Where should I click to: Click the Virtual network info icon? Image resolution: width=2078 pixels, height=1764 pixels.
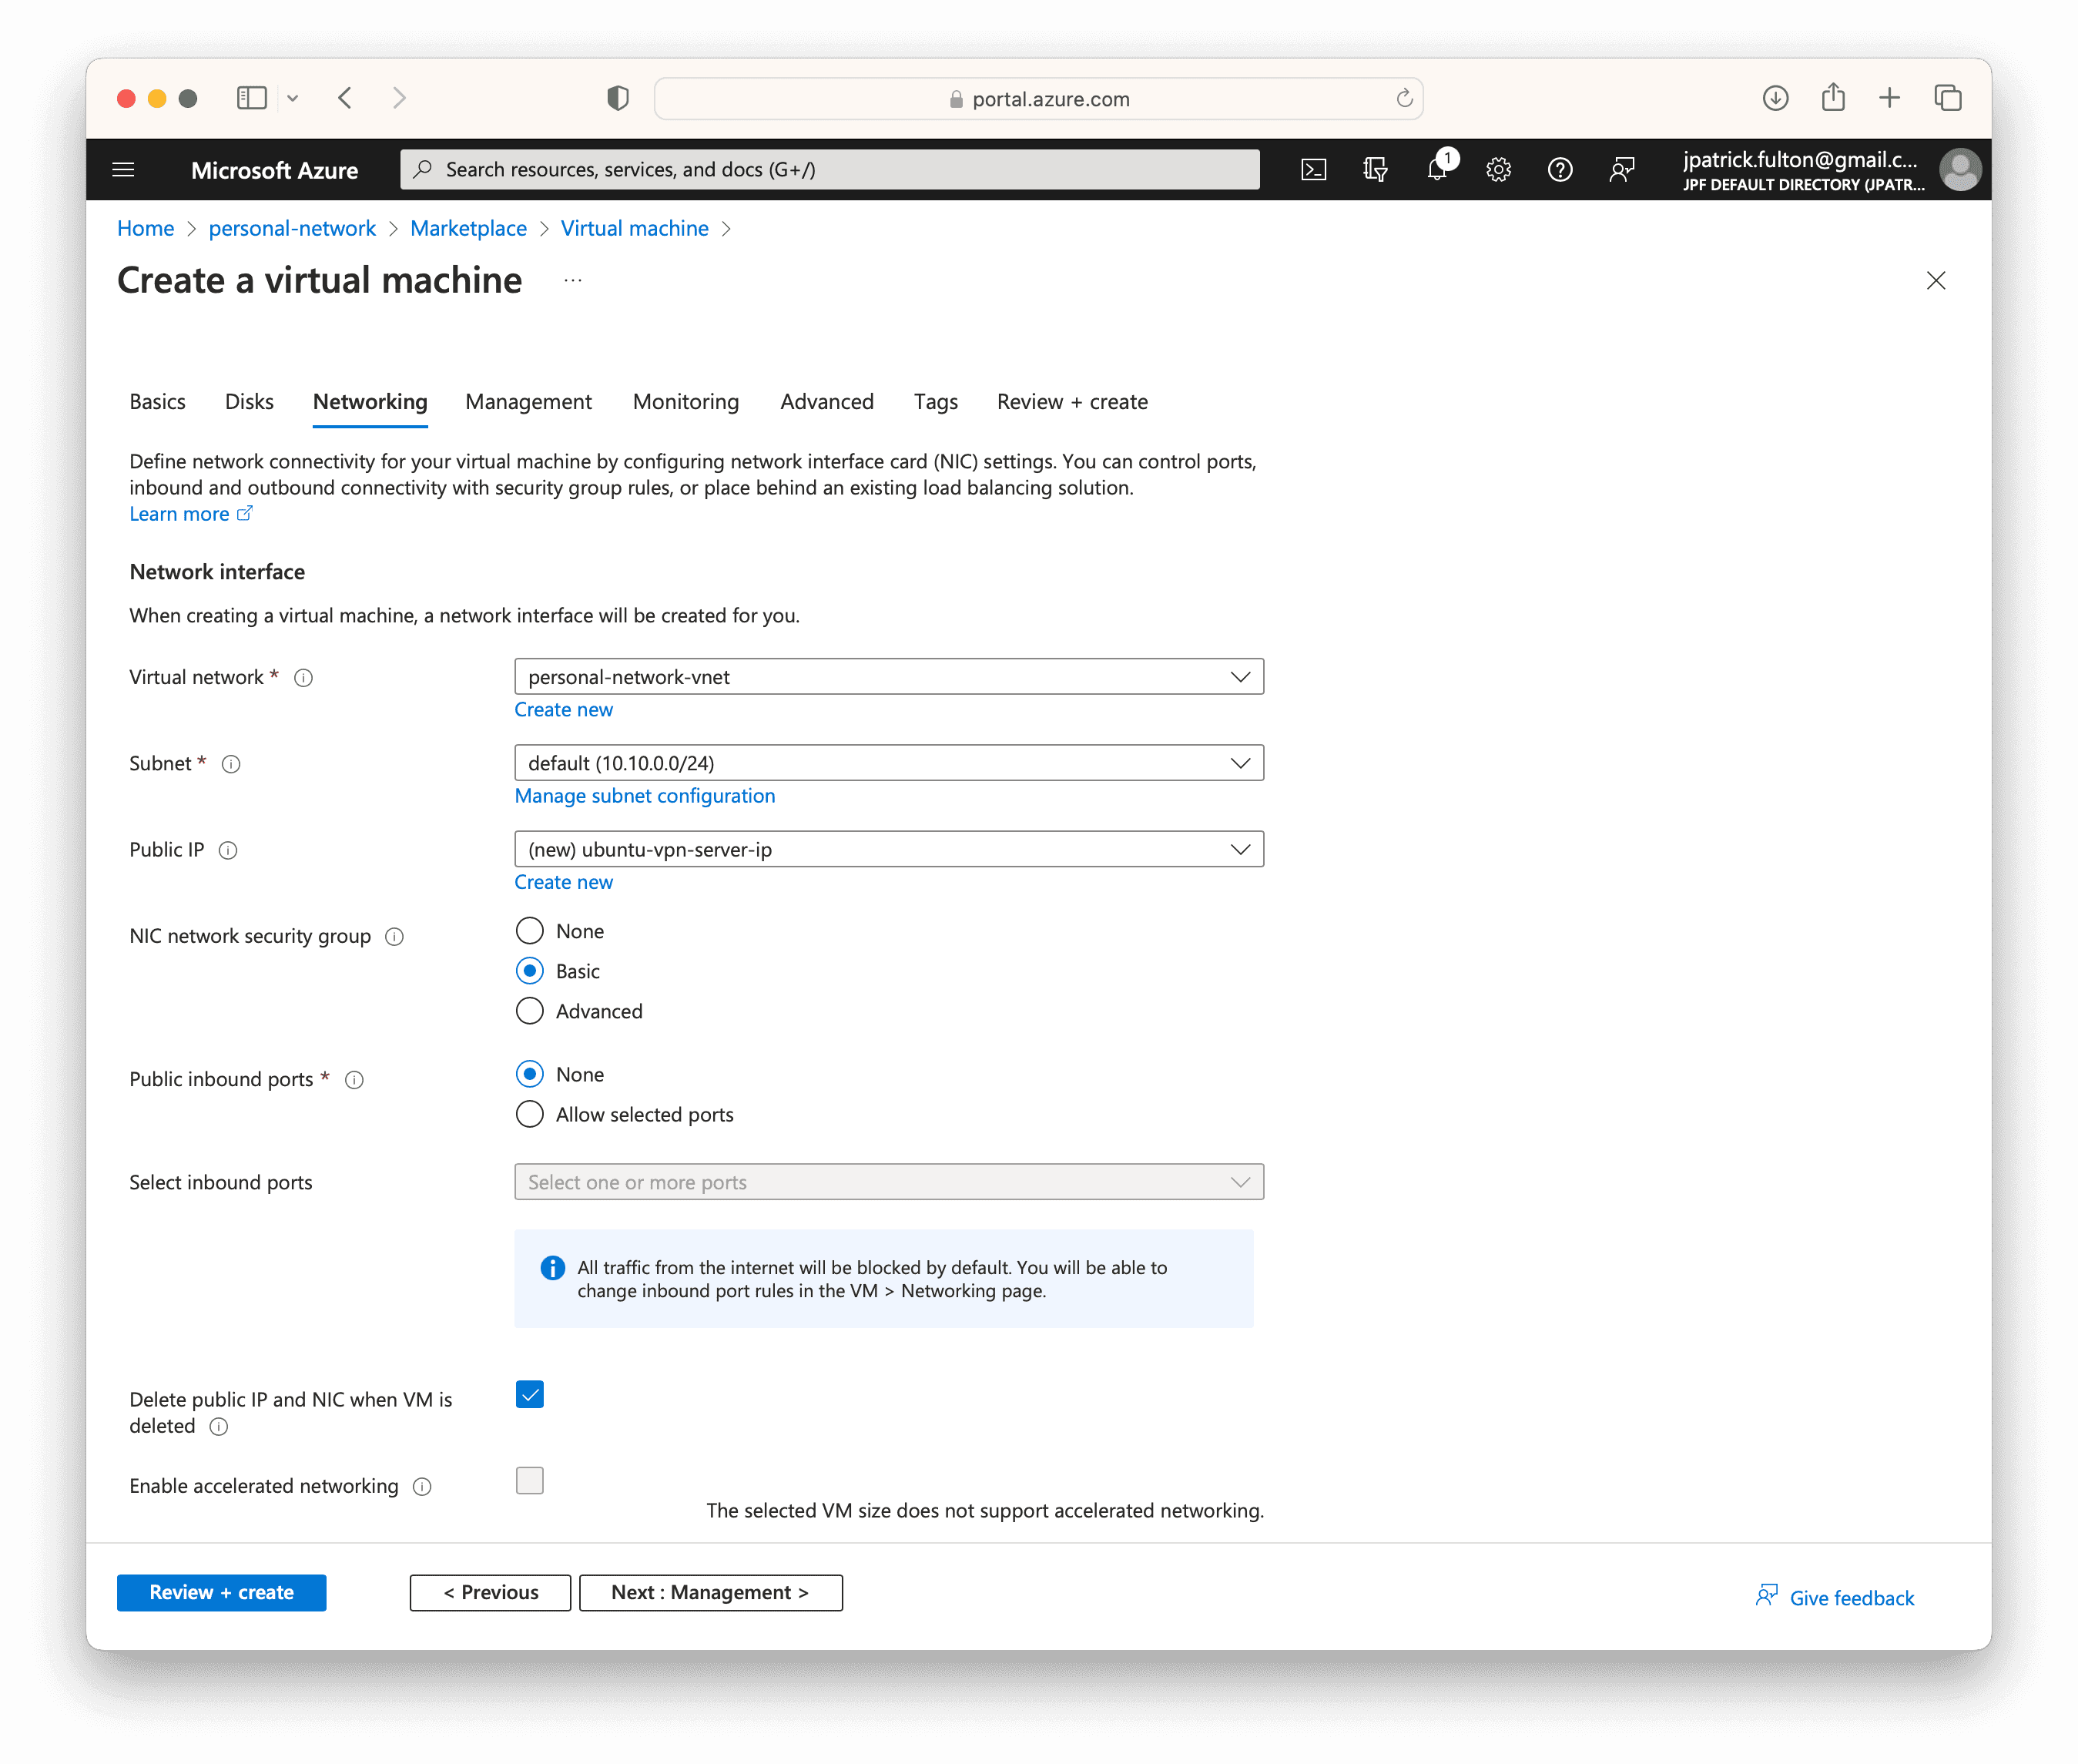303,678
